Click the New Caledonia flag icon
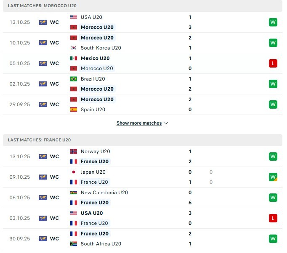 (74, 193)
